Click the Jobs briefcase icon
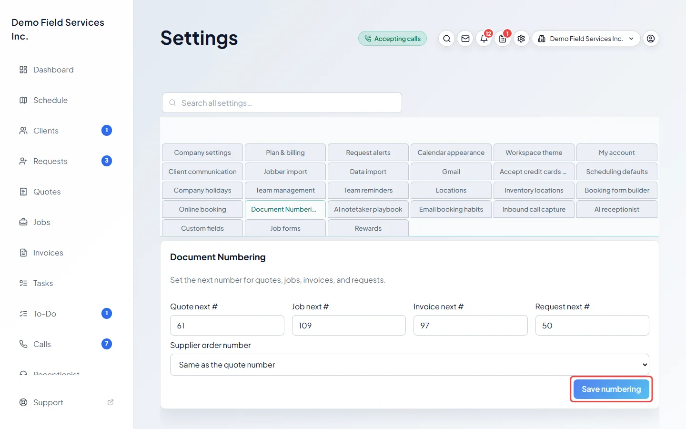 click(x=23, y=222)
